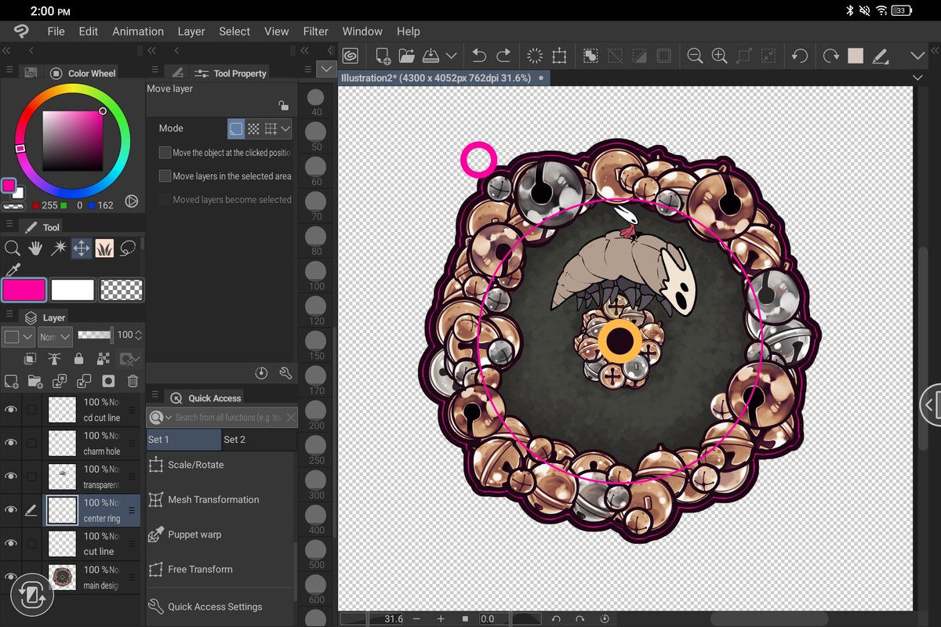
Task: Select the Auto select magic wand tool
Action: (58, 248)
